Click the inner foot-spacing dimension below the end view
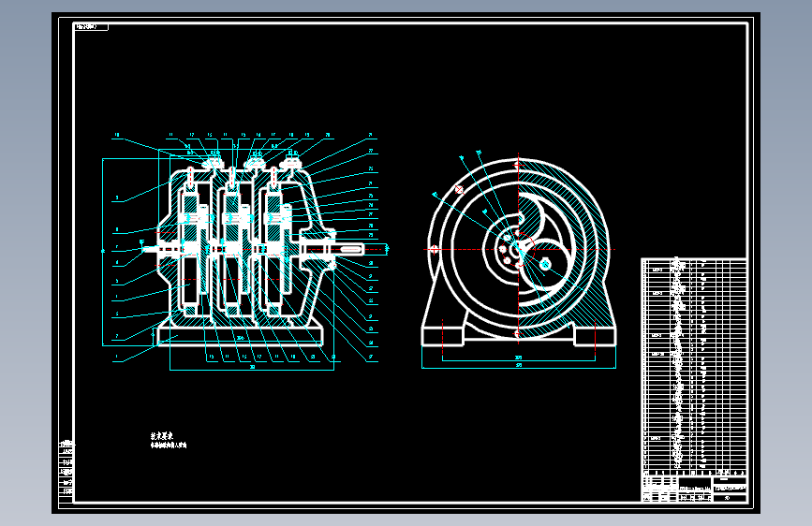Image resolution: width=812 pixels, height=526 pixels. click(518, 358)
